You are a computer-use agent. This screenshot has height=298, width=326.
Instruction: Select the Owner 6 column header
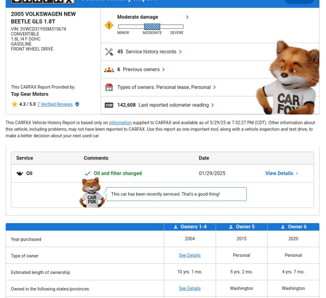294,227
